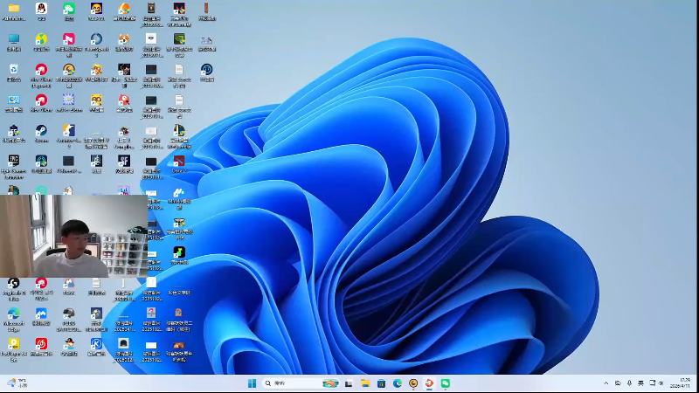
Task: Open the QQ penguin desktop shortcut
Action: (x=41, y=10)
